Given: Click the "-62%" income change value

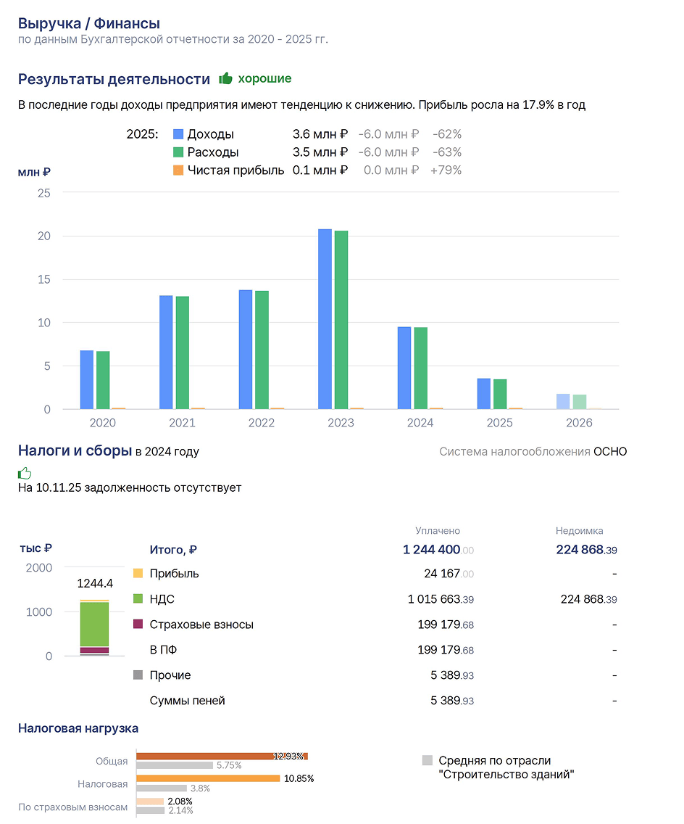Looking at the screenshot, I should click(447, 134).
